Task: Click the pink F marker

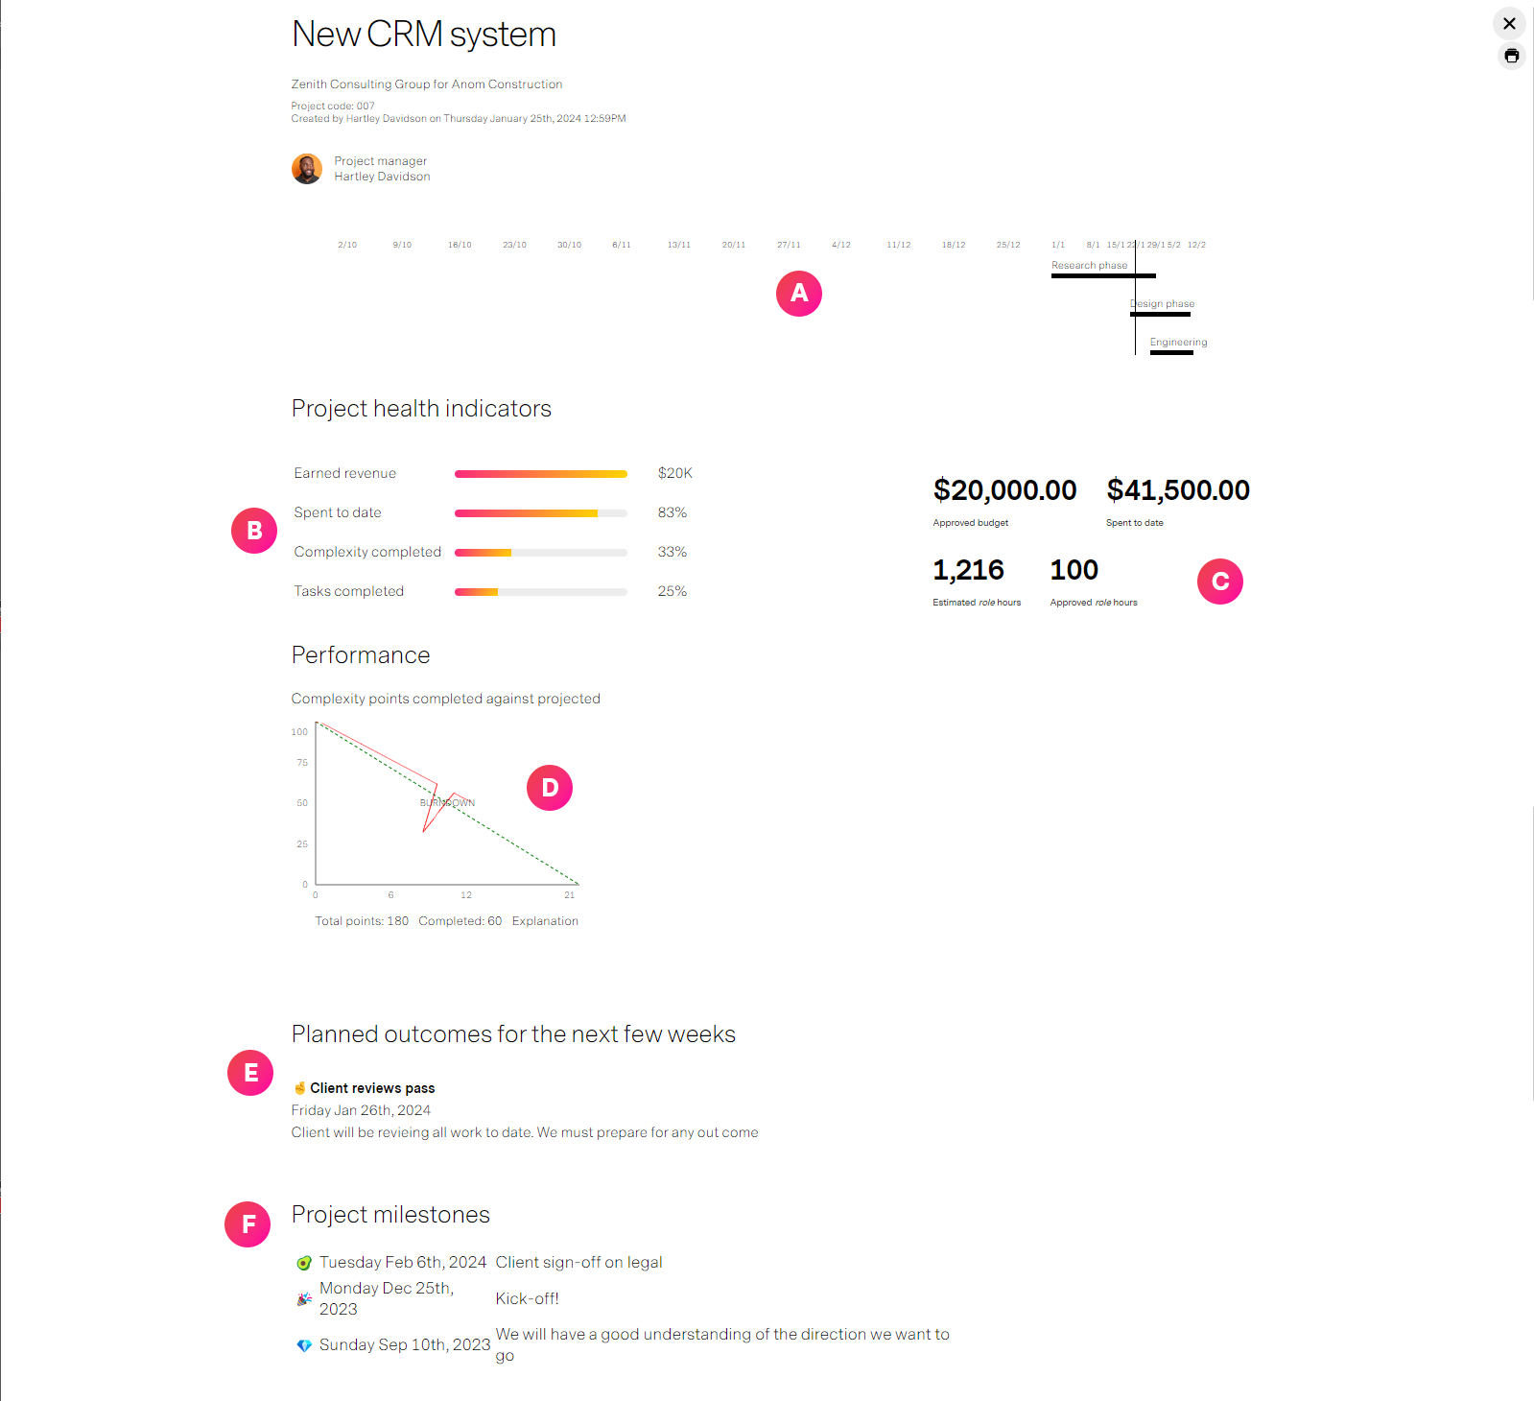Action: coord(248,1224)
